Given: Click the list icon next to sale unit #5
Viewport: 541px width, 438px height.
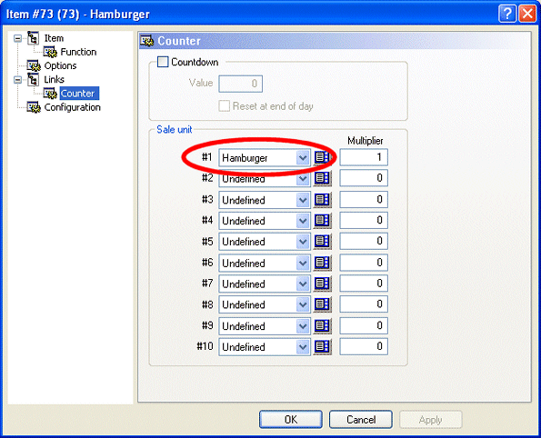Looking at the screenshot, I should tap(322, 242).
